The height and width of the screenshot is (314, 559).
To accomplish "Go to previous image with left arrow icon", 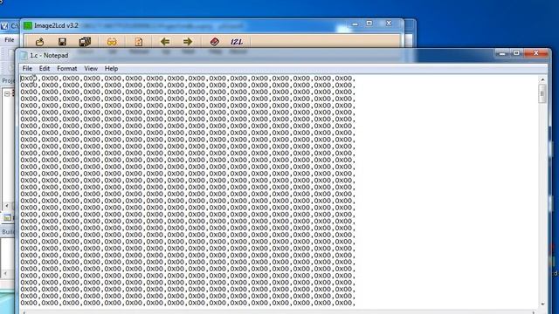I will [165, 42].
